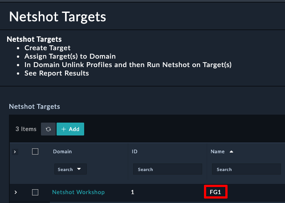Tick the select-all checkbox in table header
The height and width of the screenshot is (203, 285).
(35, 151)
